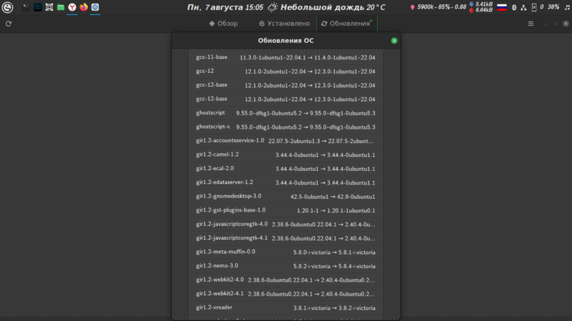572x321 pixels.
Task: Click the pink location pin indicator
Action: 412,7
